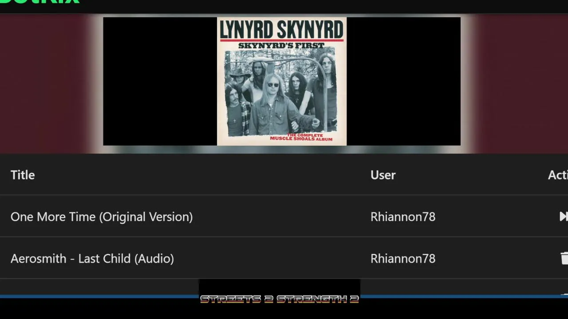Click the green Botrix logo

coord(40,2)
